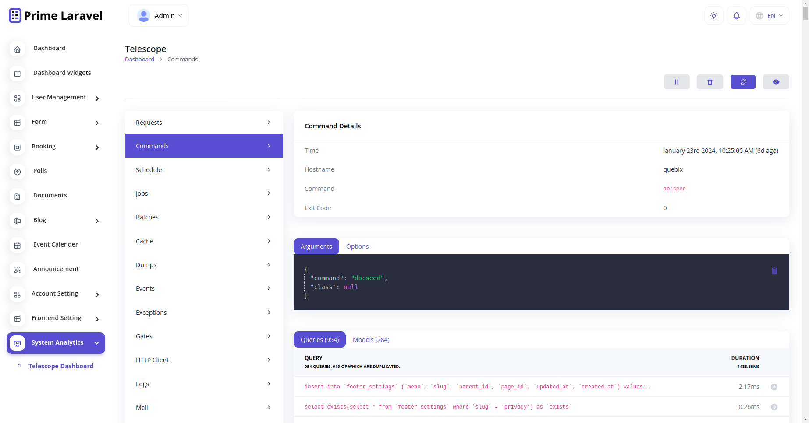Switch to light mode via sun icon
This screenshot has width=809, height=423.
[713, 15]
